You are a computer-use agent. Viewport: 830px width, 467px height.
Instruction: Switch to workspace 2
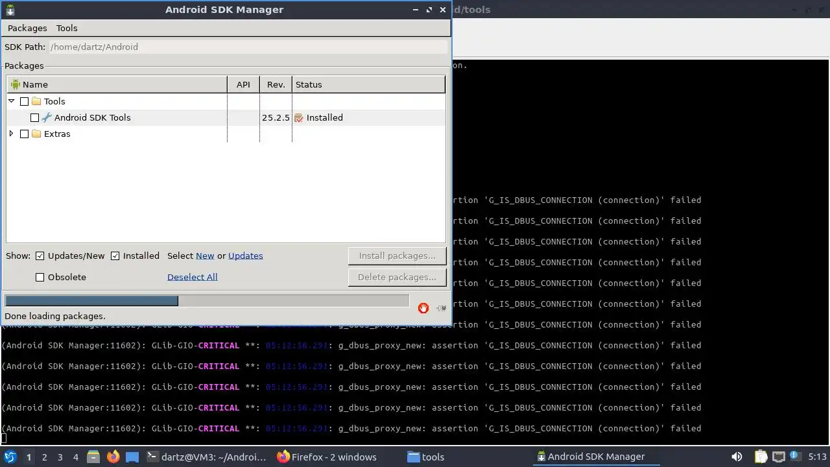(x=44, y=457)
